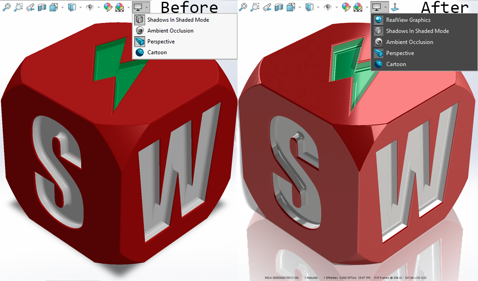Click Hide/Show Items eye in Before toolbar
The image size is (478, 281).
coord(90,7)
